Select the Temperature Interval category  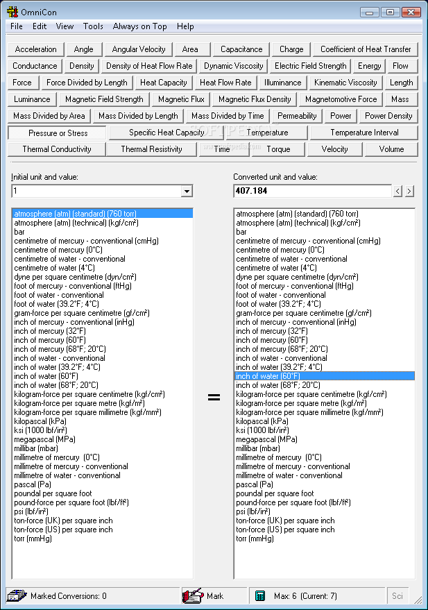pyautogui.click(x=364, y=133)
